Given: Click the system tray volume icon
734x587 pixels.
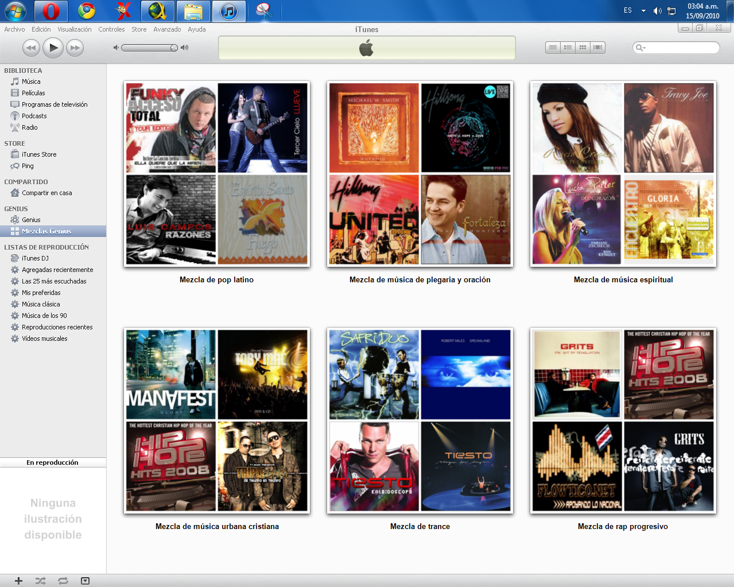Looking at the screenshot, I should tap(658, 11).
